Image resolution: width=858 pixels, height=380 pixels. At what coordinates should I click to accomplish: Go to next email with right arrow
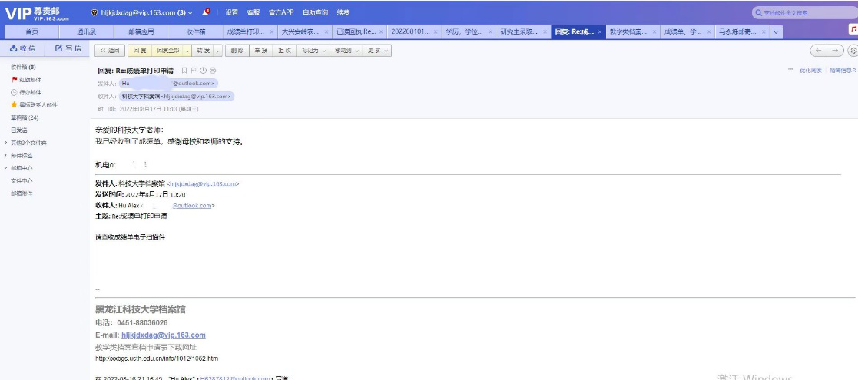836,51
